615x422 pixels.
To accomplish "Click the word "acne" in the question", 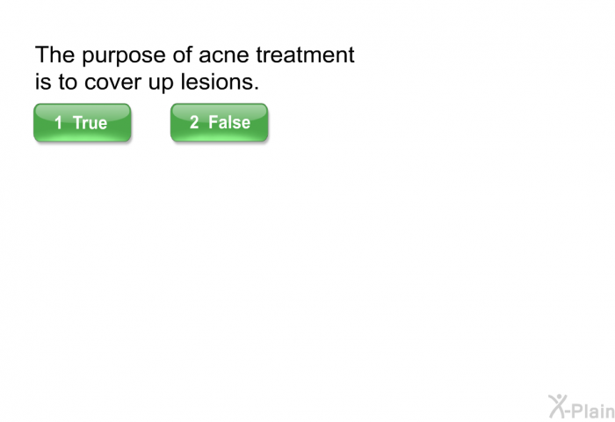I will (x=223, y=55).
